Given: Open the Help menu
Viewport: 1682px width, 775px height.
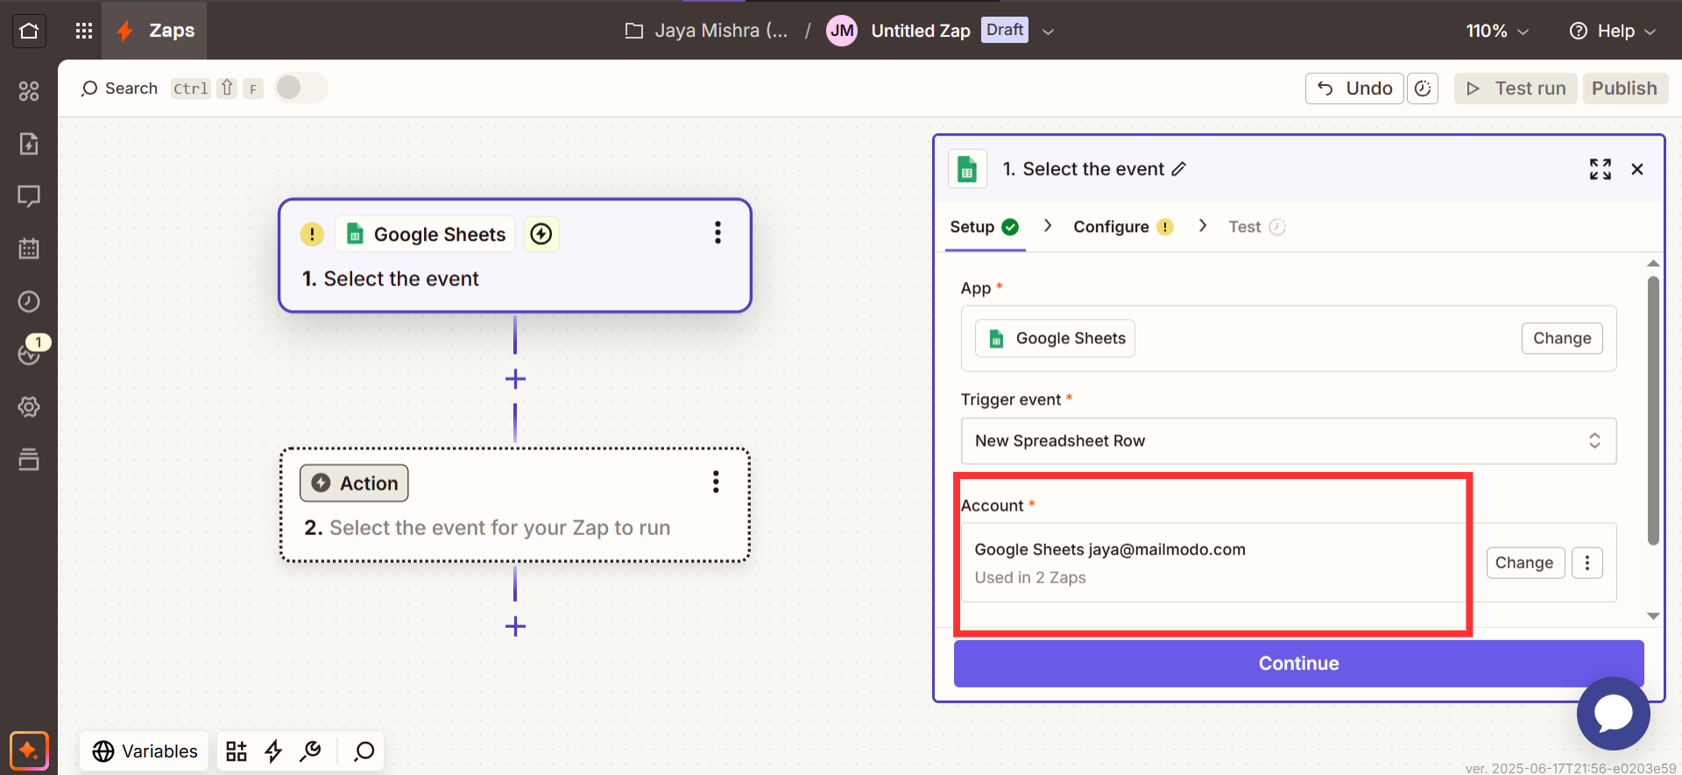Looking at the screenshot, I should pyautogui.click(x=1613, y=31).
